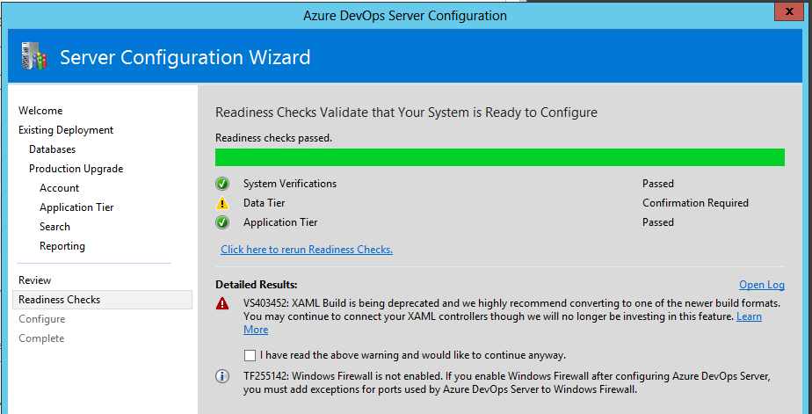The image size is (812, 414).
Task: Click the Data Tier result label
Action: (265, 203)
